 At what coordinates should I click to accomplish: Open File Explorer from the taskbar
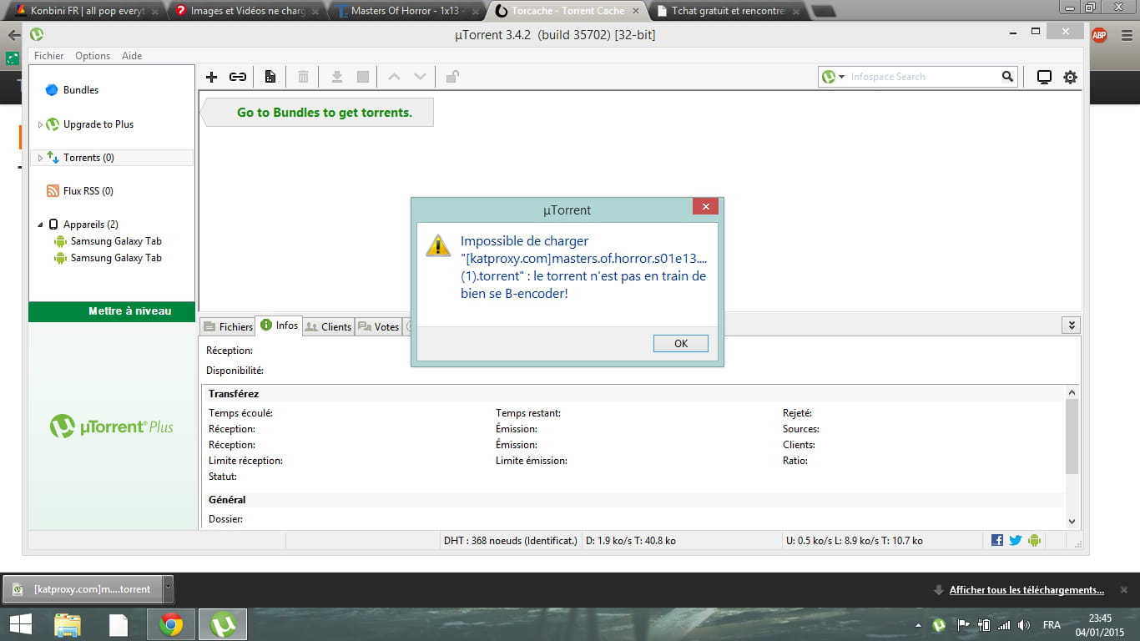67,624
